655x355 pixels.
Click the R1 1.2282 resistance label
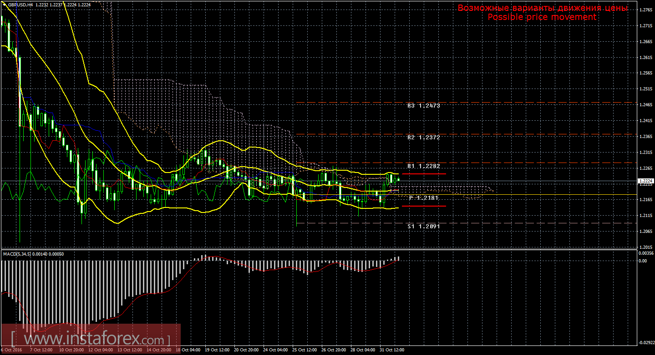pyautogui.click(x=423, y=166)
